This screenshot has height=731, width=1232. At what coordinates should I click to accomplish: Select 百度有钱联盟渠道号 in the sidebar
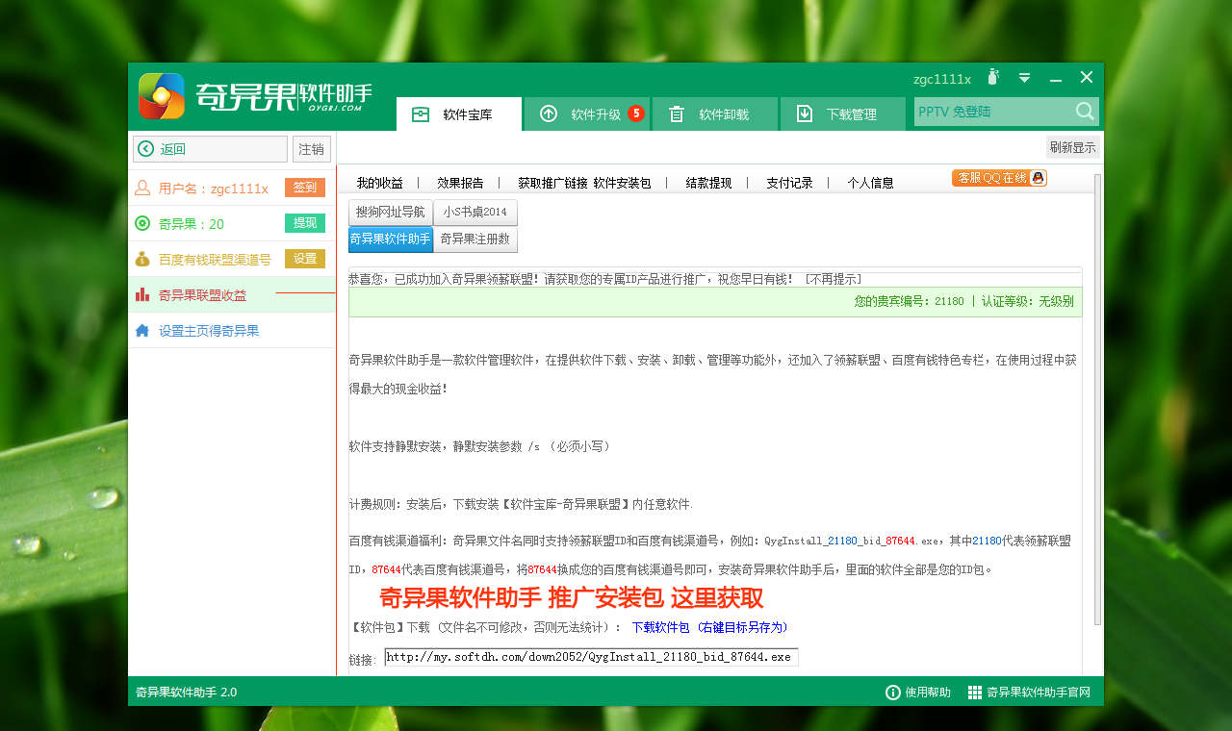click(232, 260)
